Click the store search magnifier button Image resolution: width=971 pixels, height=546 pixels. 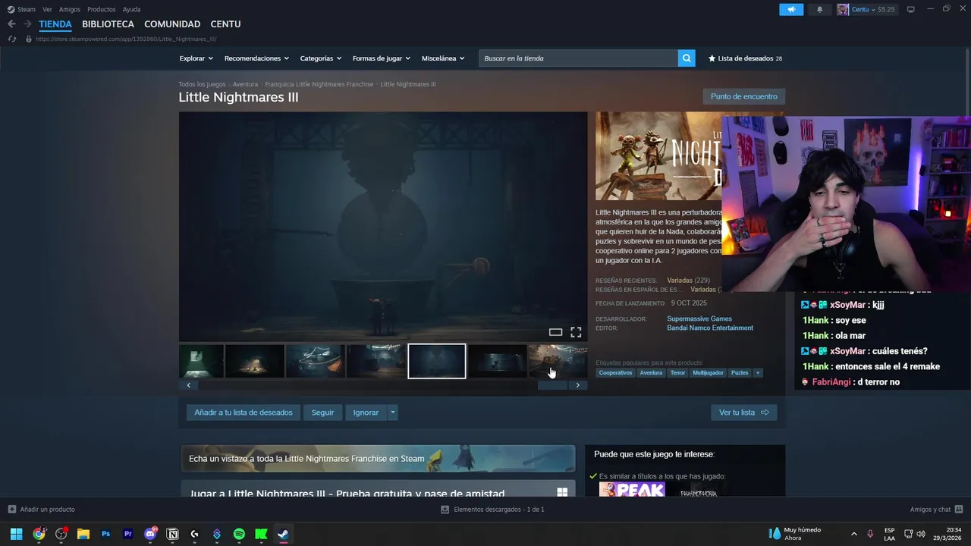pyautogui.click(x=687, y=58)
